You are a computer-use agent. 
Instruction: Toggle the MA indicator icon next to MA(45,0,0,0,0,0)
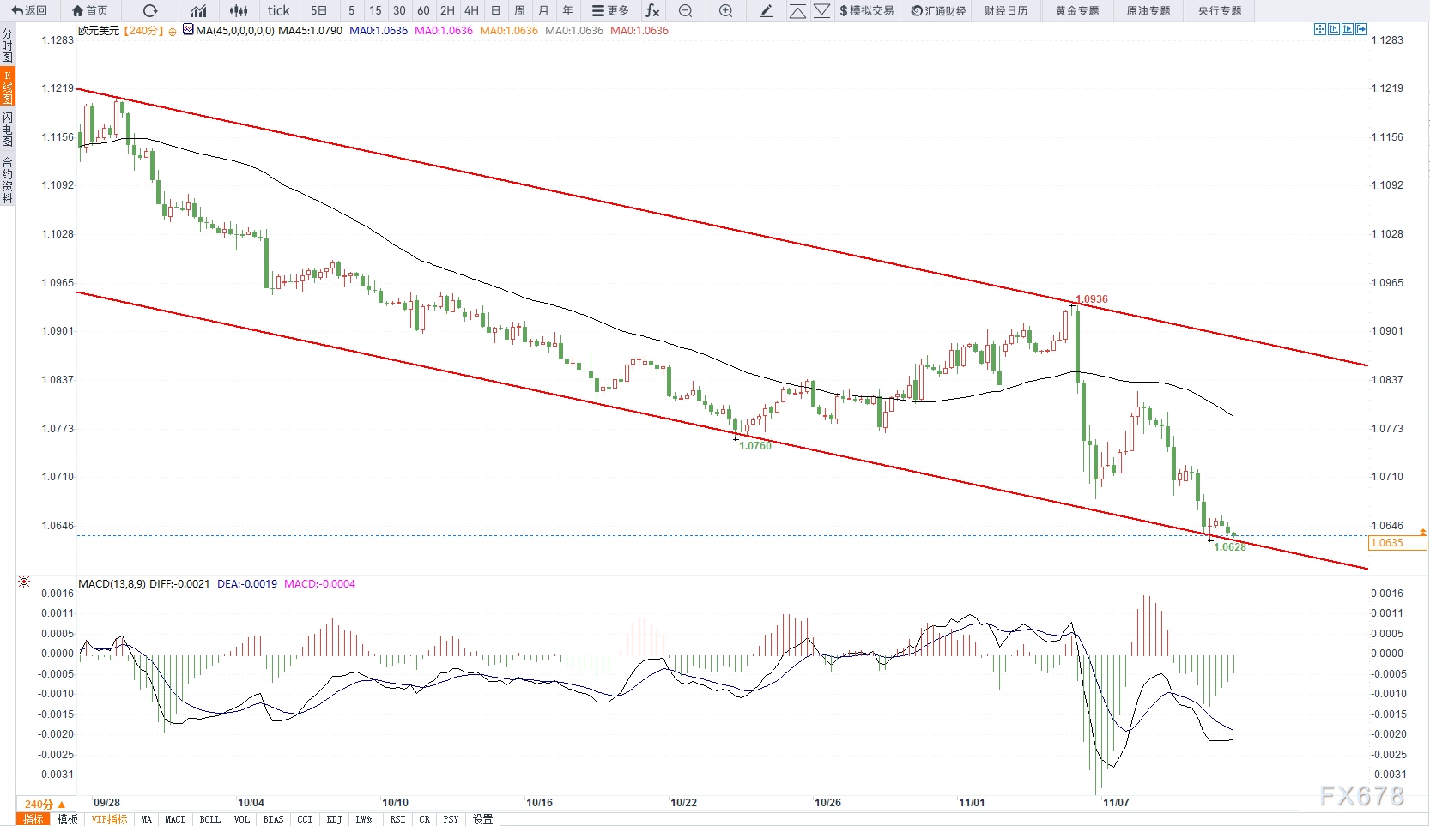tap(188, 30)
